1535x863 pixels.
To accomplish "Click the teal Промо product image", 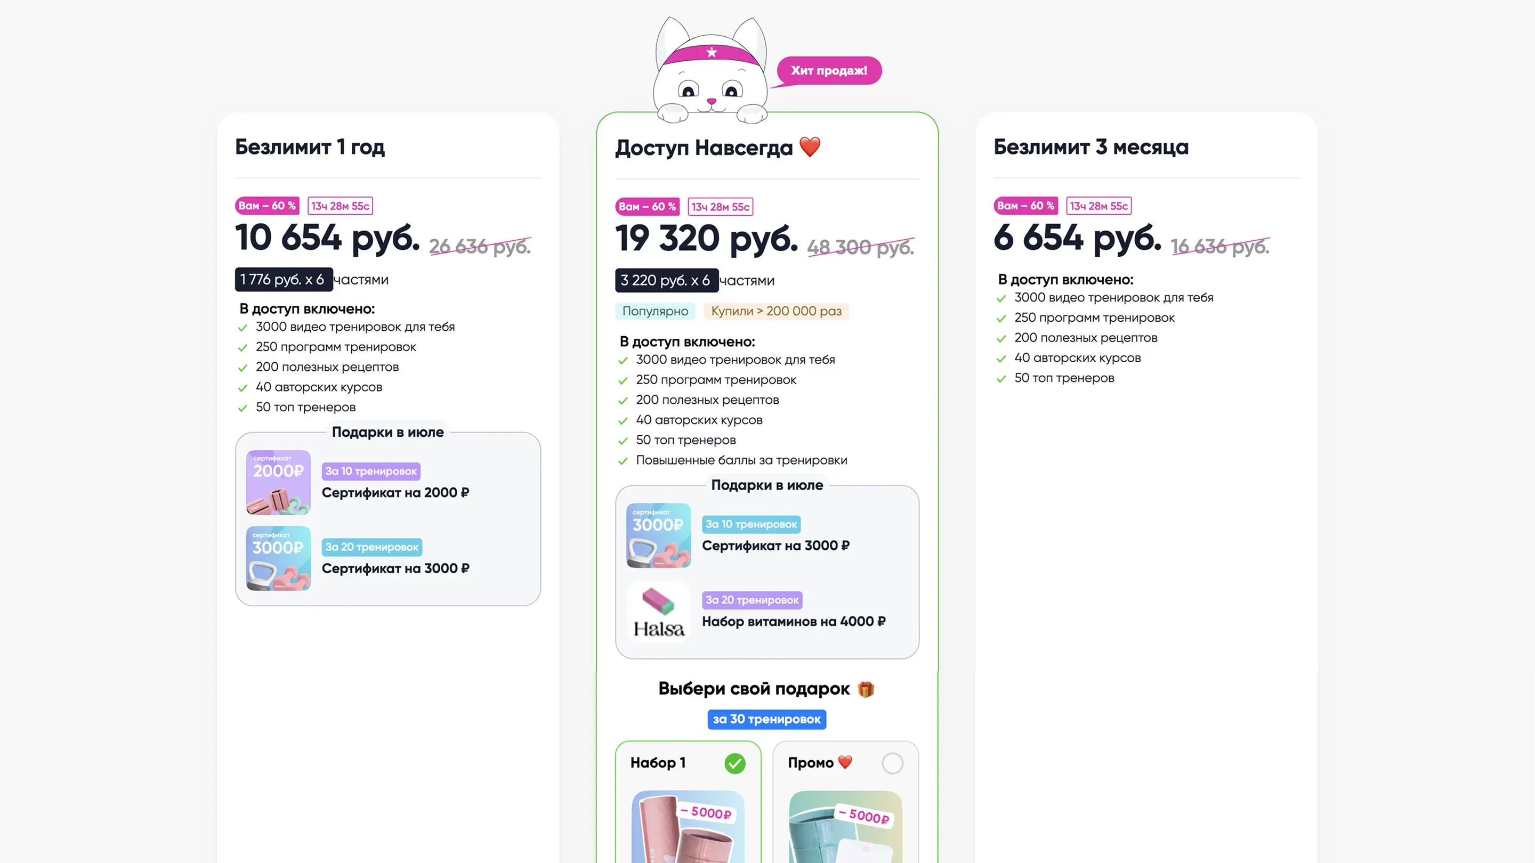I will pos(845,828).
